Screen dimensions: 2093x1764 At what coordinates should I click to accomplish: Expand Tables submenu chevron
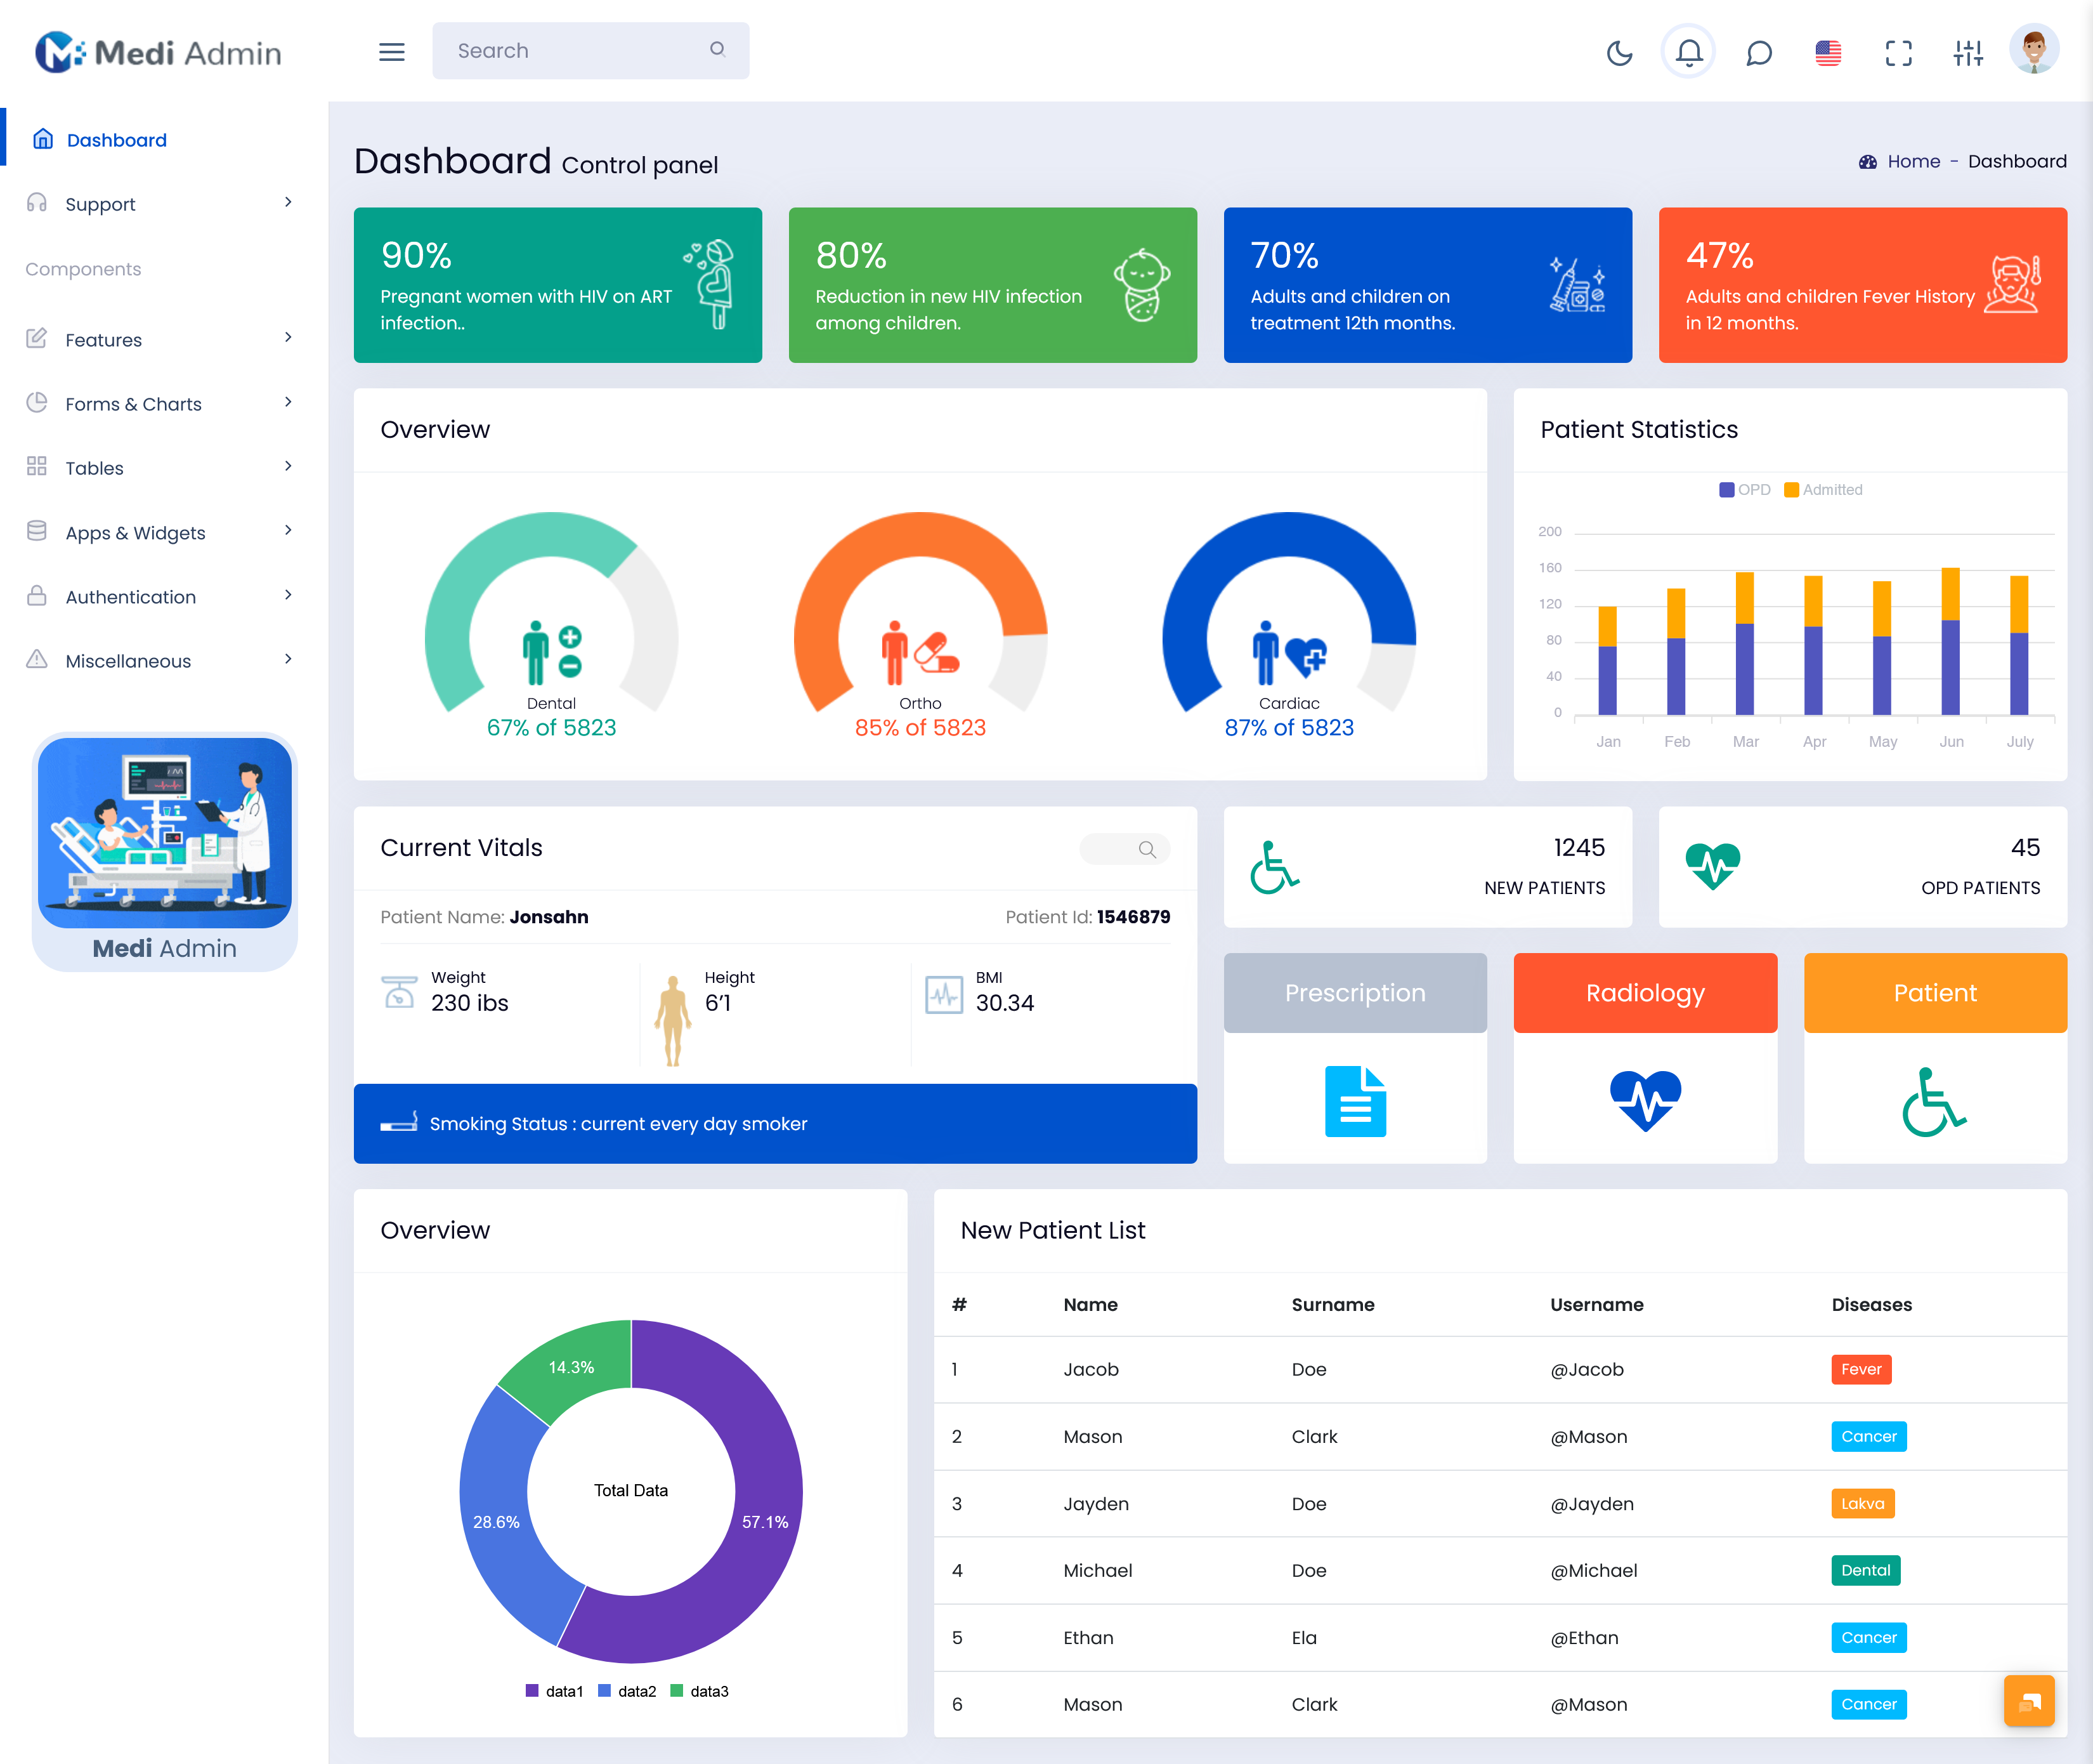tap(288, 466)
